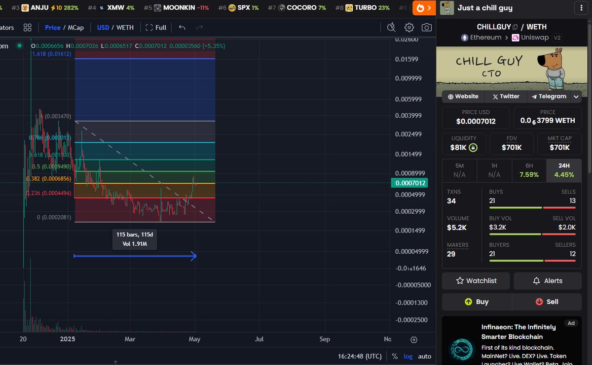This screenshot has height=365, width=592.
Task: Click the SPX trending token icon
Action: point(233,8)
